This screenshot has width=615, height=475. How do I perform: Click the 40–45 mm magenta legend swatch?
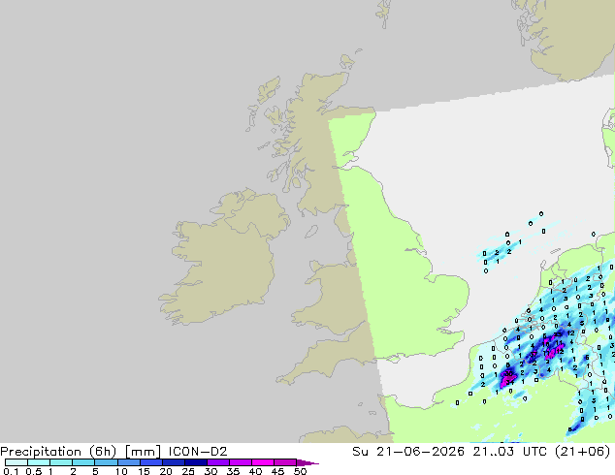tap(263, 462)
